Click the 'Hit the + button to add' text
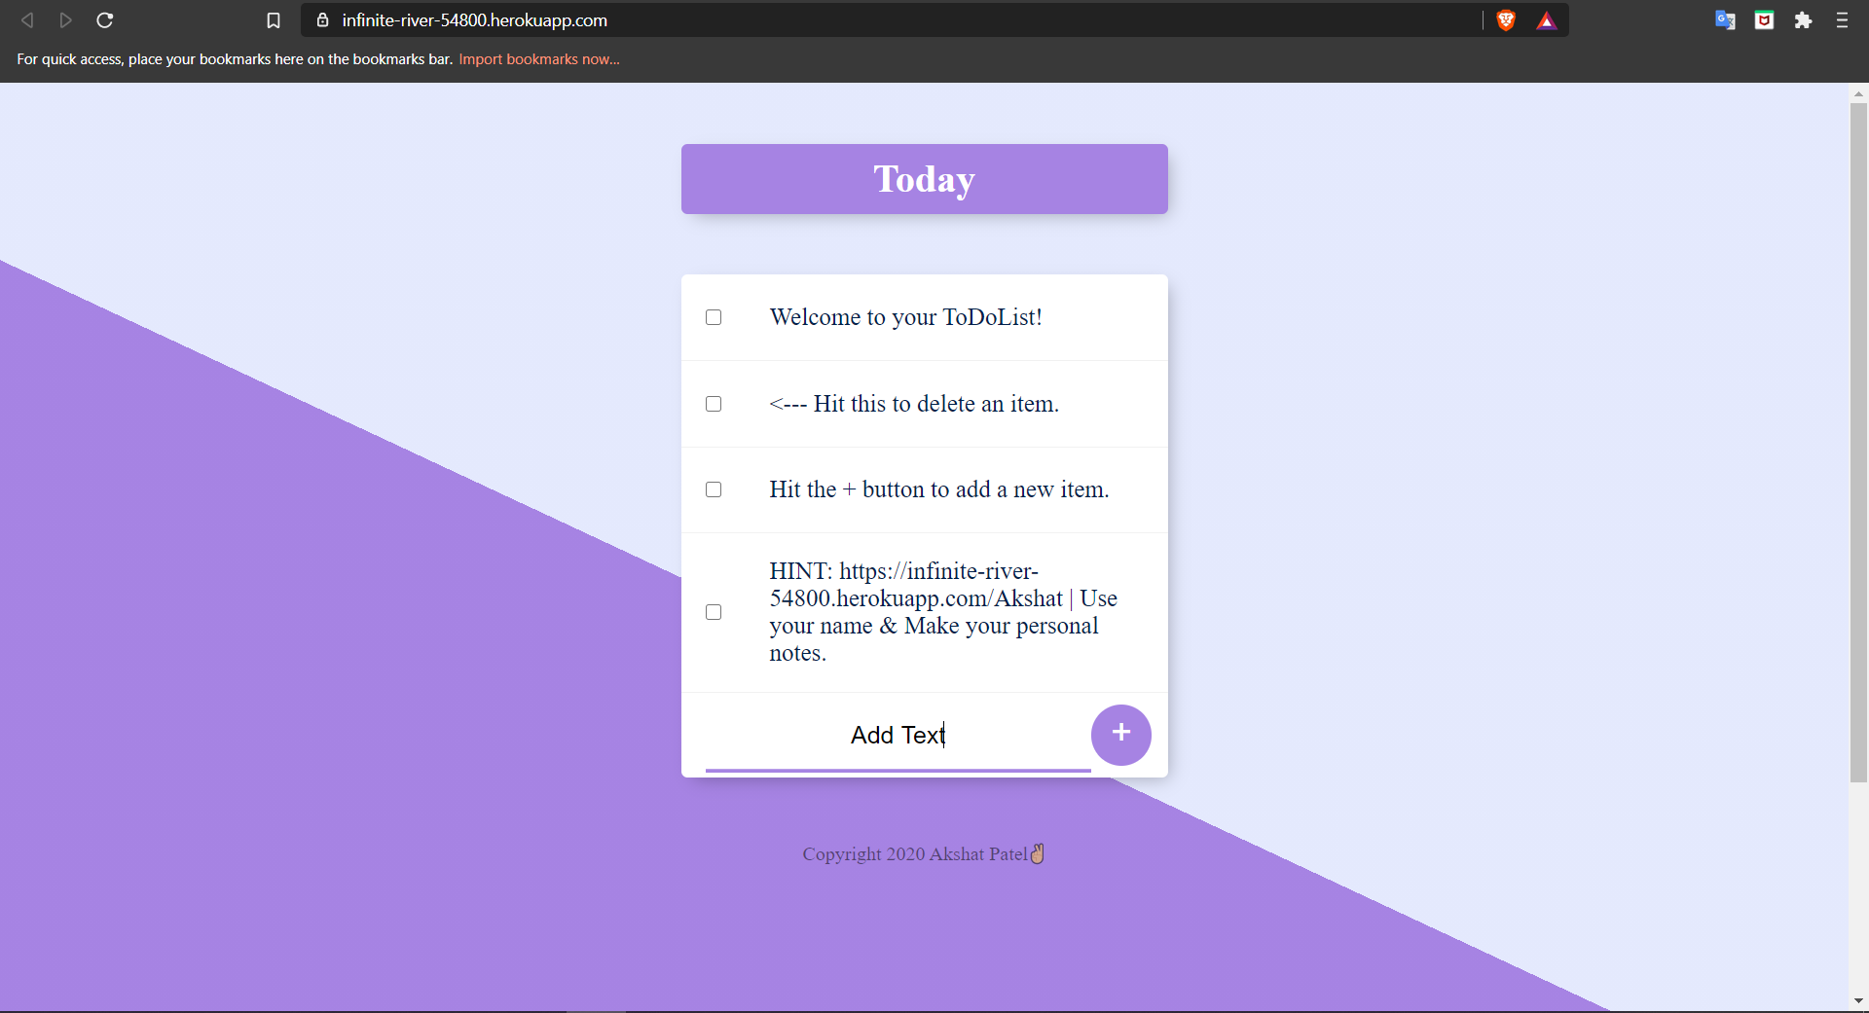 coord(939,489)
